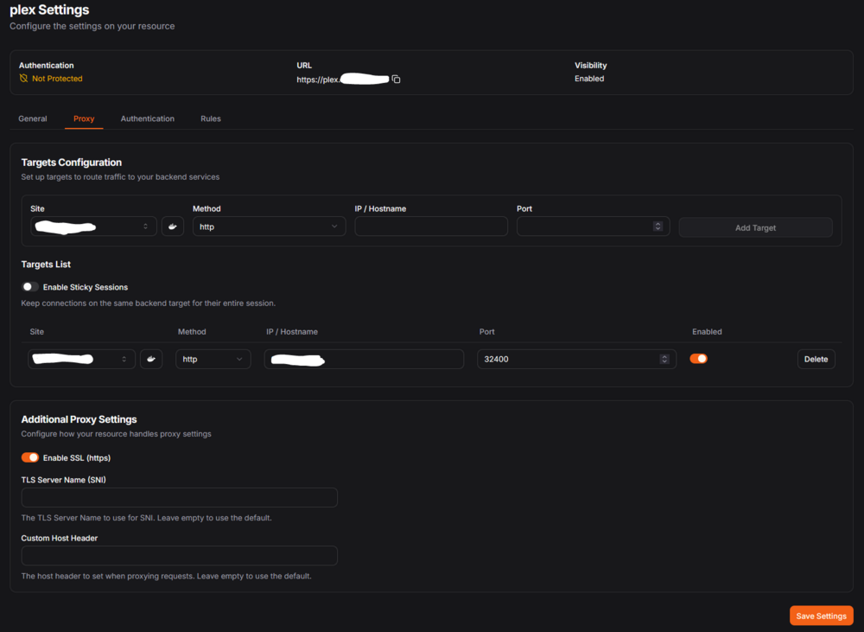Click Save Settings

(x=821, y=616)
